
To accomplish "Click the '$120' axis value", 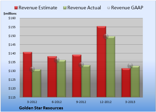I will pyautogui.click(x=12, y=88).
